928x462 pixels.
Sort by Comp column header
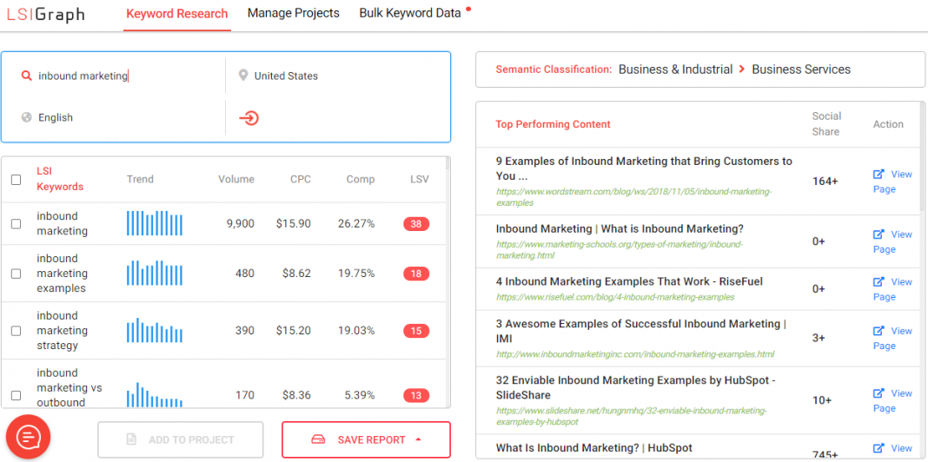[x=361, y=179]
